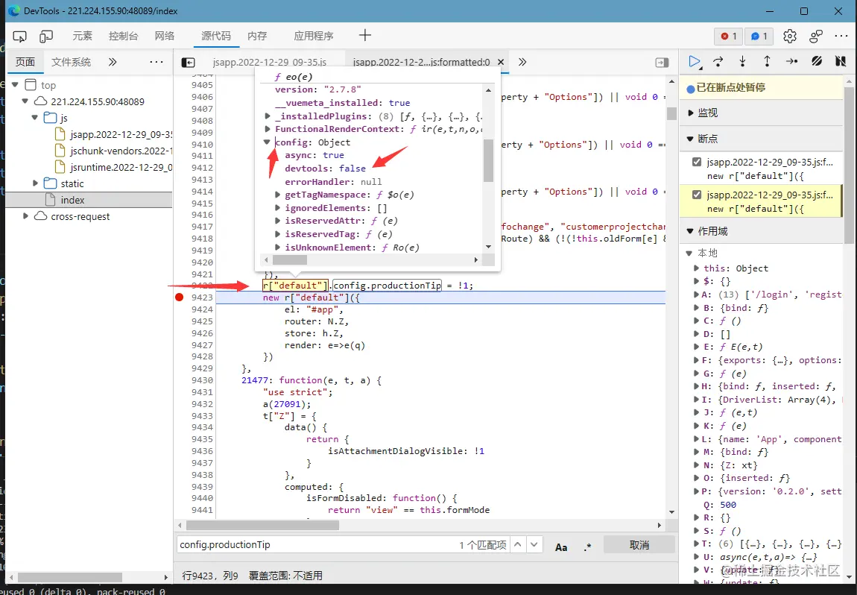Expand the cross-request node

coord(25,216)
